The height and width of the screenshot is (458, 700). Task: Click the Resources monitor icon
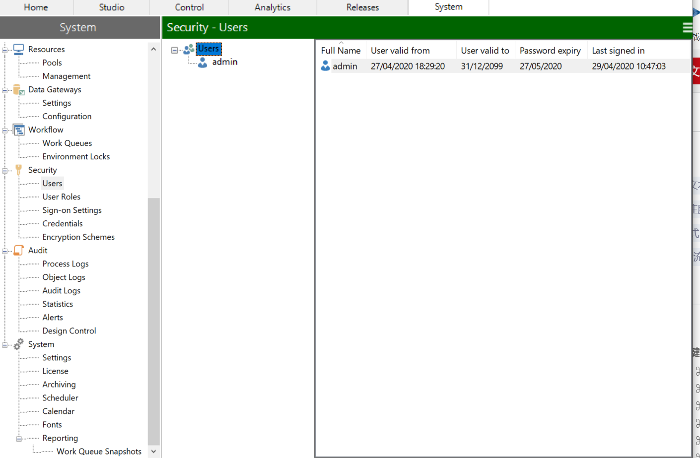18,49
